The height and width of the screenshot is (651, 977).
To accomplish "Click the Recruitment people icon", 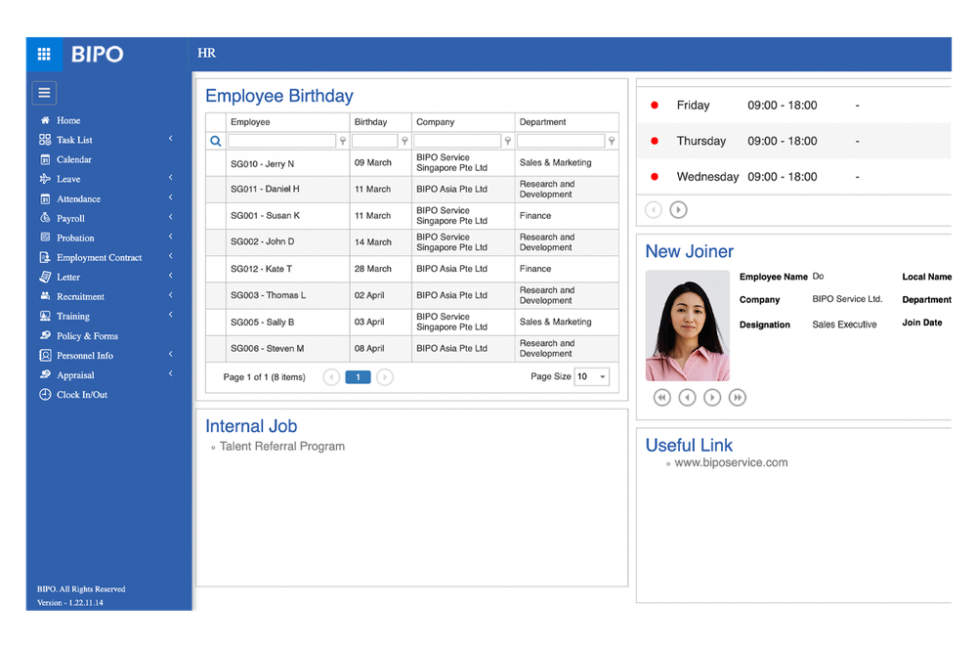I will (x=45, y=296).
